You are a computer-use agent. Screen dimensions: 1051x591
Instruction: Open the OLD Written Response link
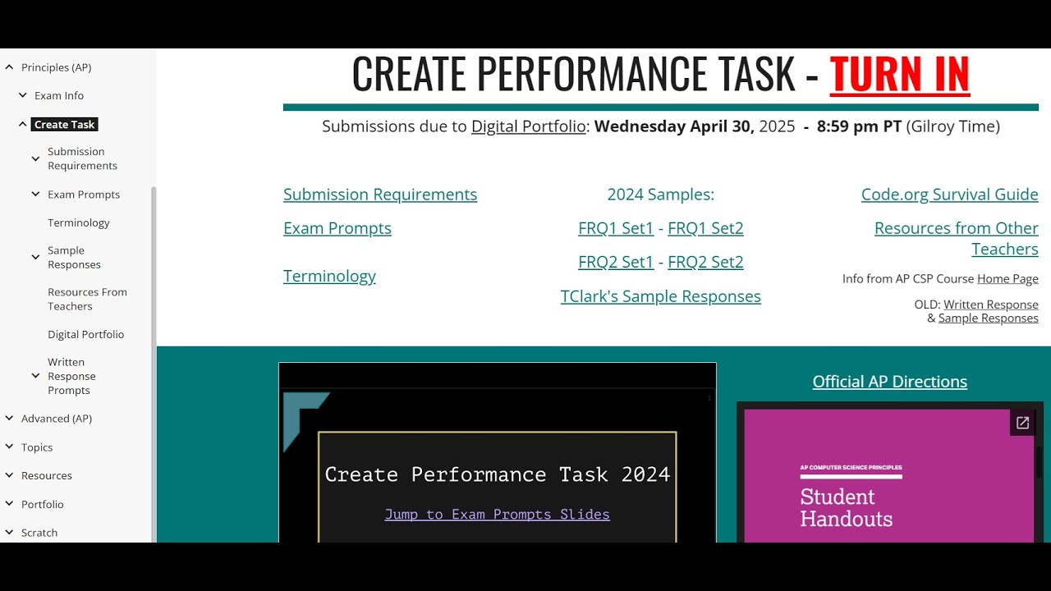tap(991, 305)
